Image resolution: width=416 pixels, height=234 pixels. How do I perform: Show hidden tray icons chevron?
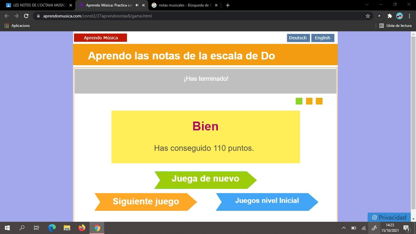tap(344, 228)
